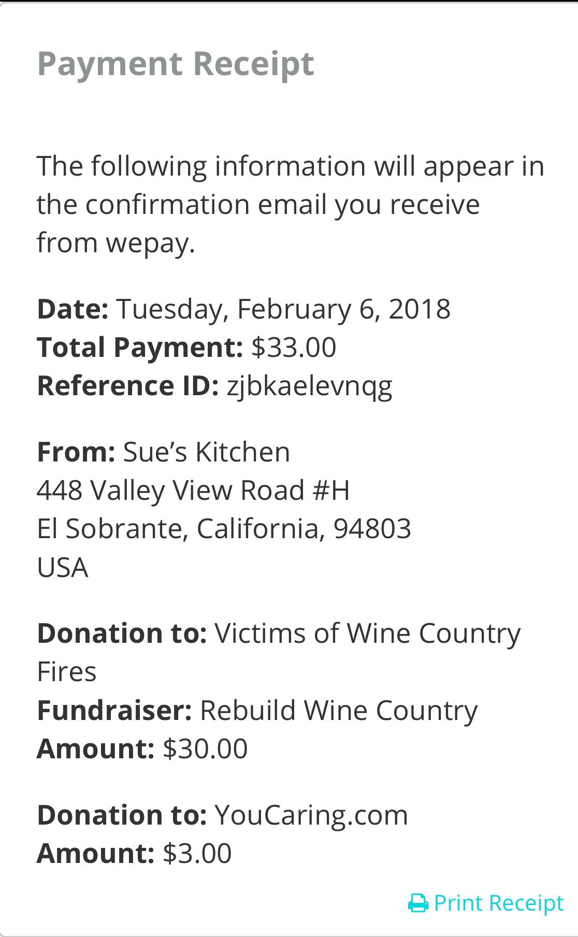Open the Print Receipt link
Viewport: 578px width, 937px height.
click(x=498, y=903)
